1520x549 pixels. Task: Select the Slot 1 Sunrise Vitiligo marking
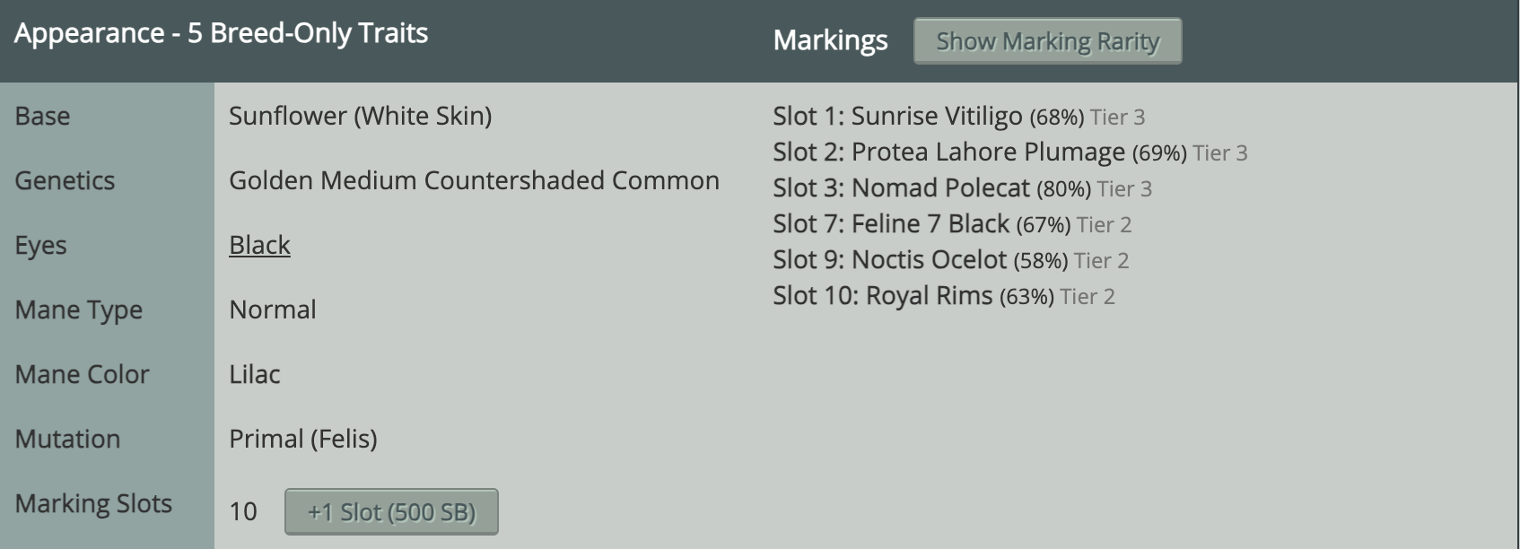click(936, 117)
